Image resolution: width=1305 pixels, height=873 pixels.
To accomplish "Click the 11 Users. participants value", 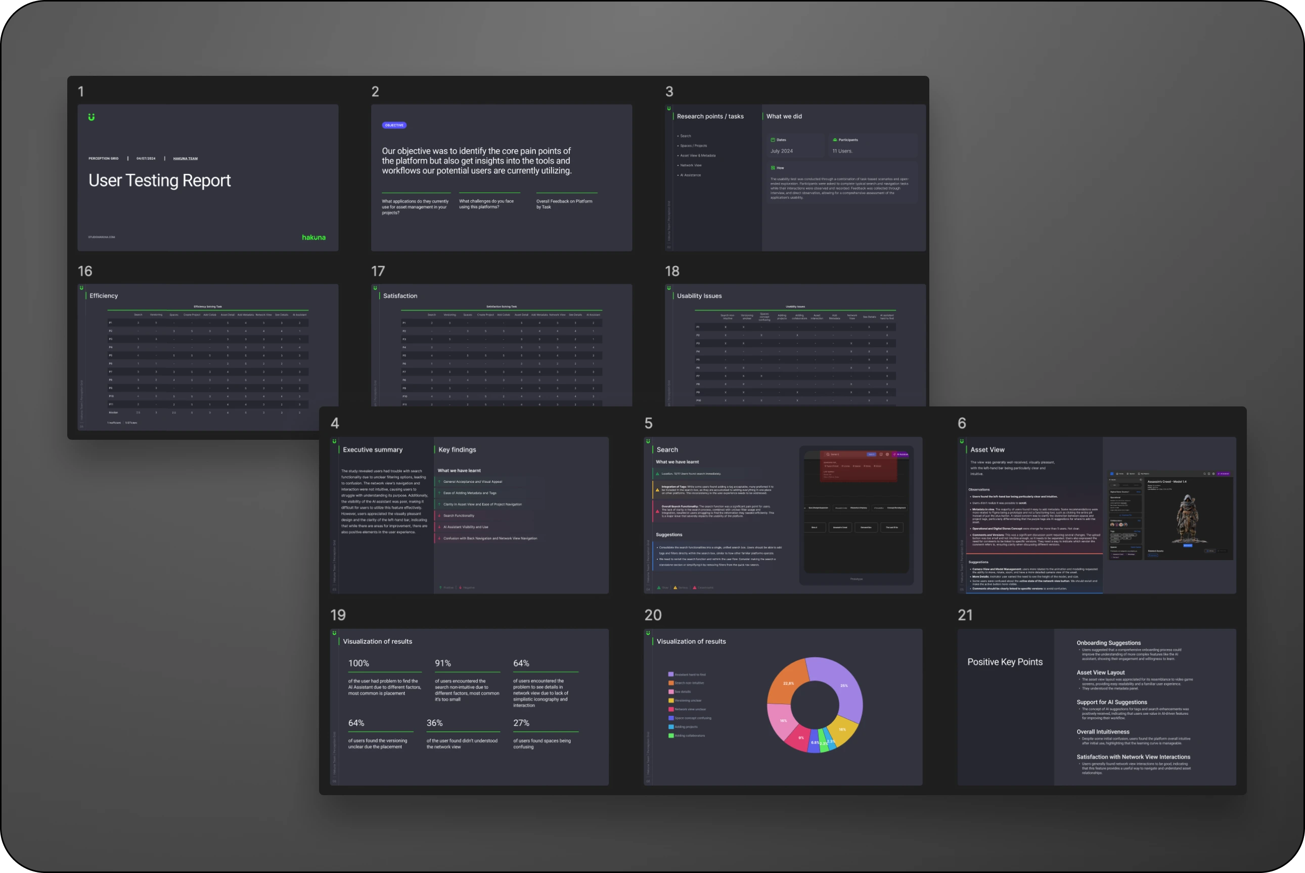I will click(842, 151).
